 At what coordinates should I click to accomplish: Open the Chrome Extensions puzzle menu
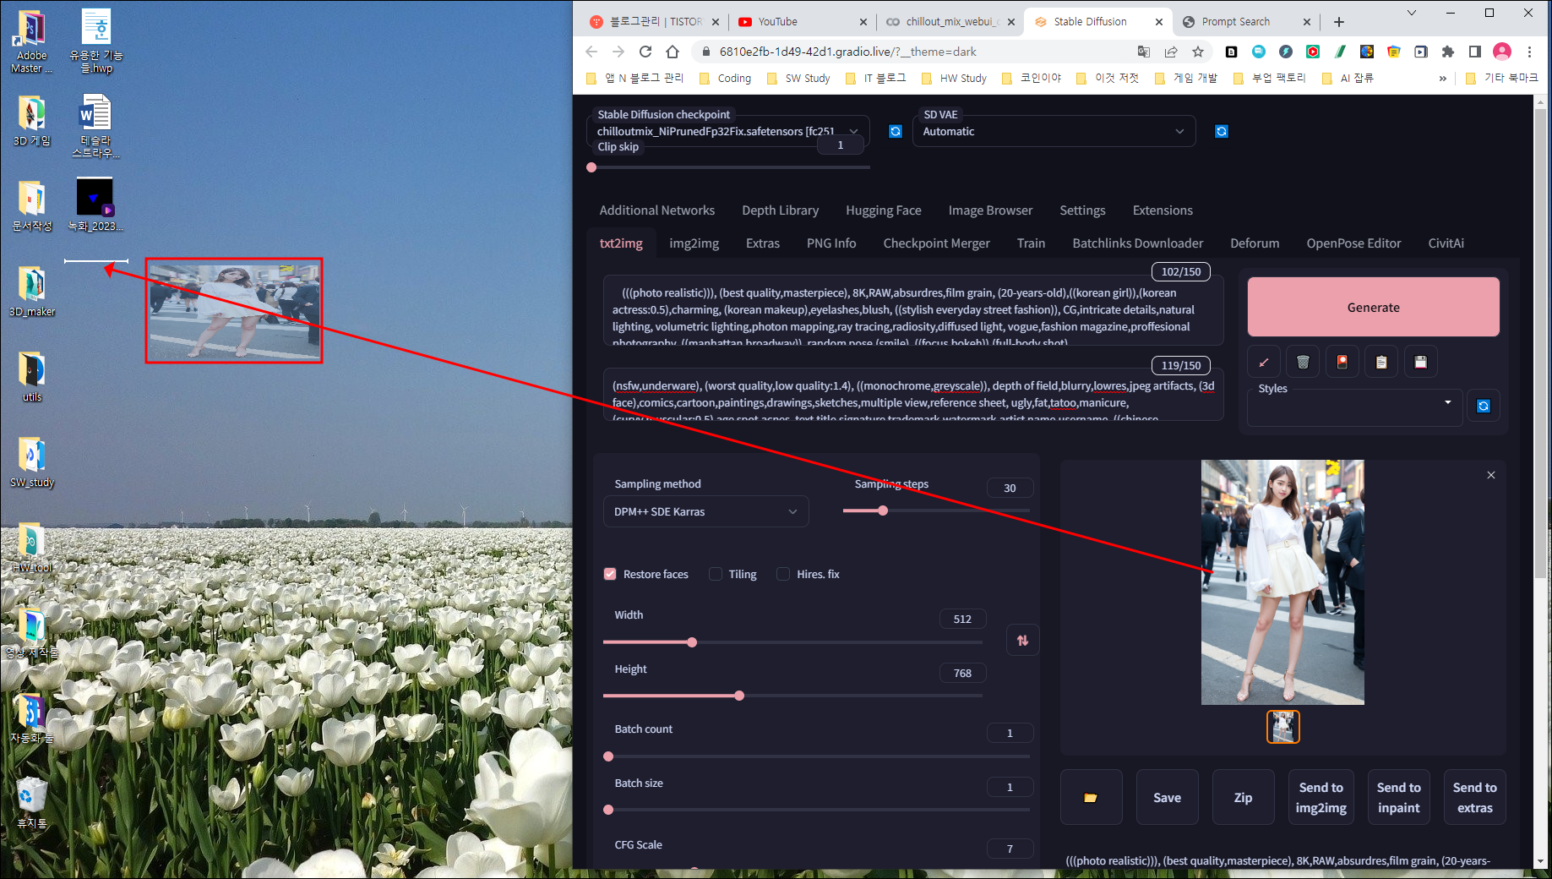pyautogui.click(x=1448, y=52)
